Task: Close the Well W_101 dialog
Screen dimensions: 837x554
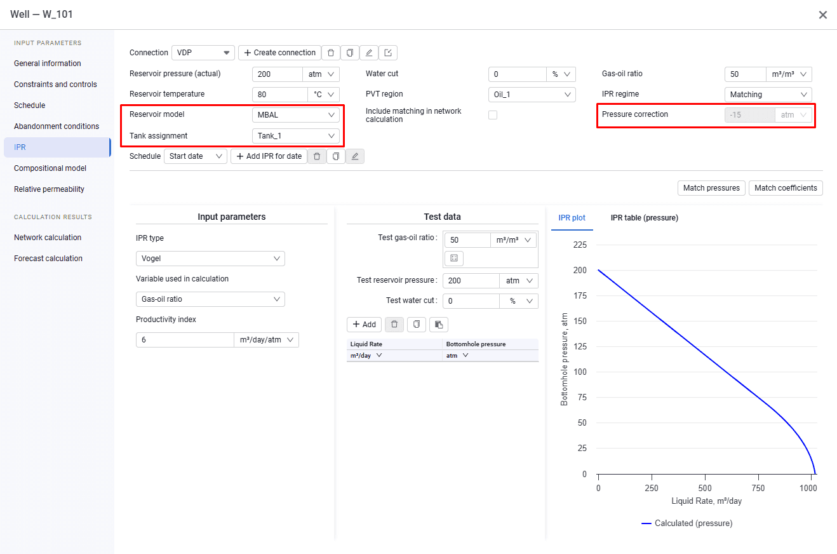Action: point(823,15)
